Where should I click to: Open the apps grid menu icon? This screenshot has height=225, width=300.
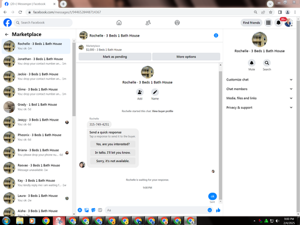click(268, 23)
